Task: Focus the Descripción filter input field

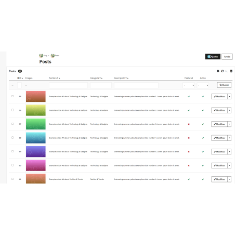Action: pyautogui.click(x=136, y=85)
